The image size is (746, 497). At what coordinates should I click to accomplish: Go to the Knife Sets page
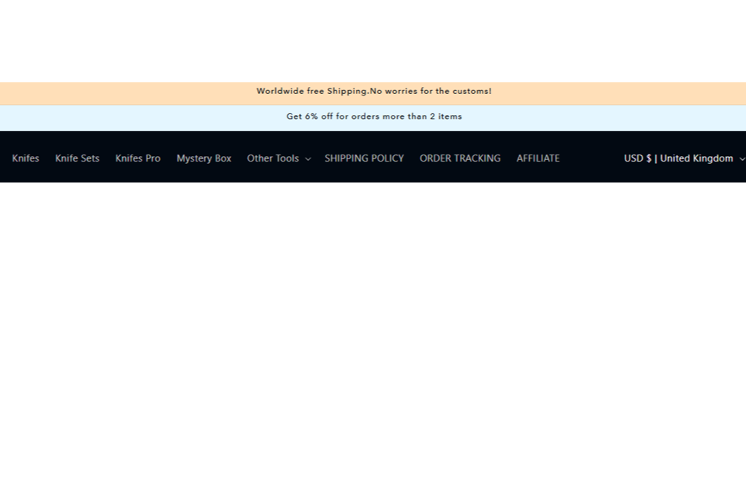pos(77,158)
